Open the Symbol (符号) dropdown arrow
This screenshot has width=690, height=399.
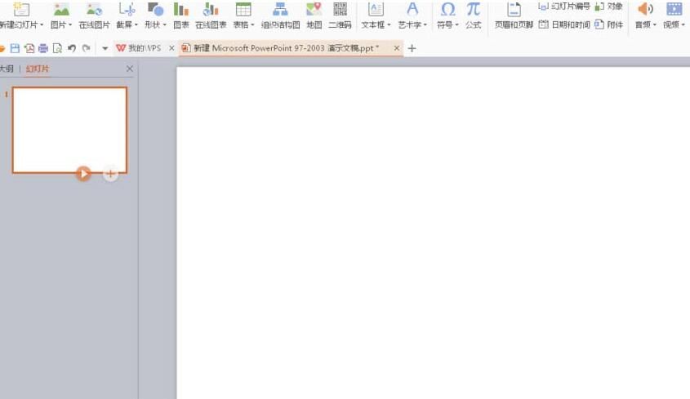tap(456, 25)
